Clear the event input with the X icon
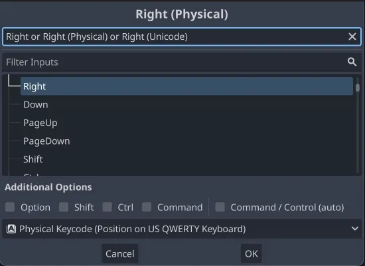This screenshot has height=266, width=365. (352, 36)
